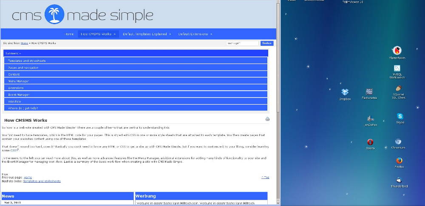Follow the Previous page Home link
425x206 pixels.
coord(28,177)
